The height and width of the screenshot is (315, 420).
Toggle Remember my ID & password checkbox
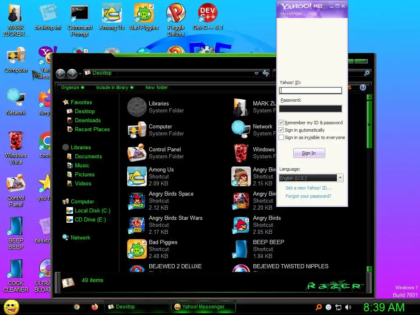281,122
